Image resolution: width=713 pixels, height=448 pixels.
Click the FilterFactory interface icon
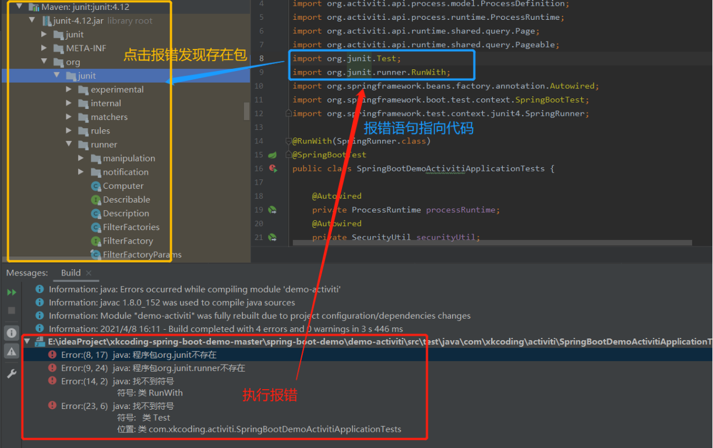point(96,241)
